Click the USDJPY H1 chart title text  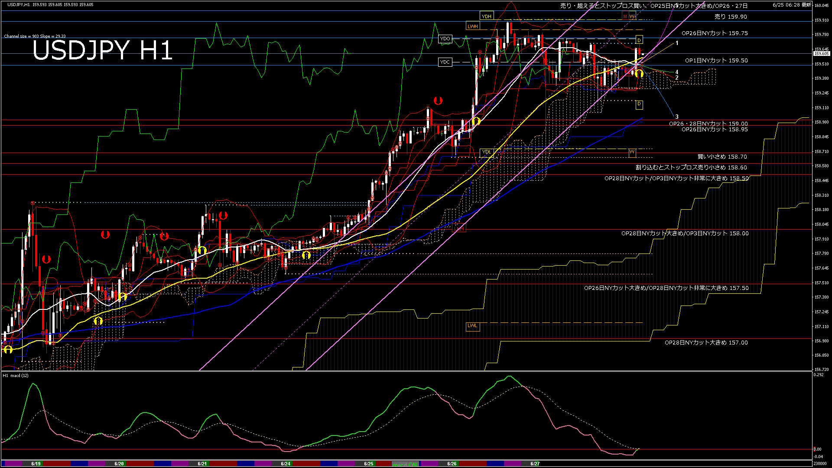point(103,51)
